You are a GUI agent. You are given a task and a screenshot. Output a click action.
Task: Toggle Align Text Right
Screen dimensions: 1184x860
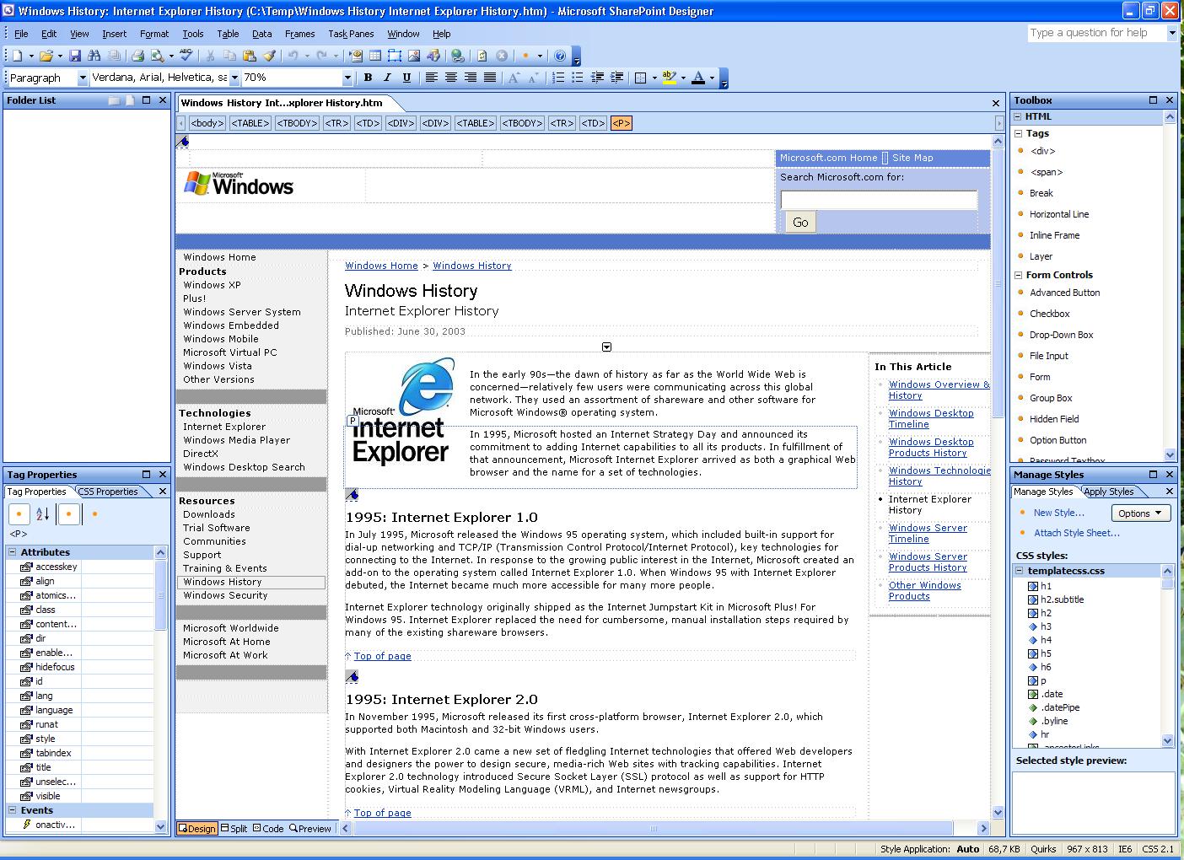[x=470, y=78]
